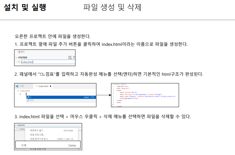Click the 탐색기 panel title
235x155 pixels.
click(x=22, y=52)
